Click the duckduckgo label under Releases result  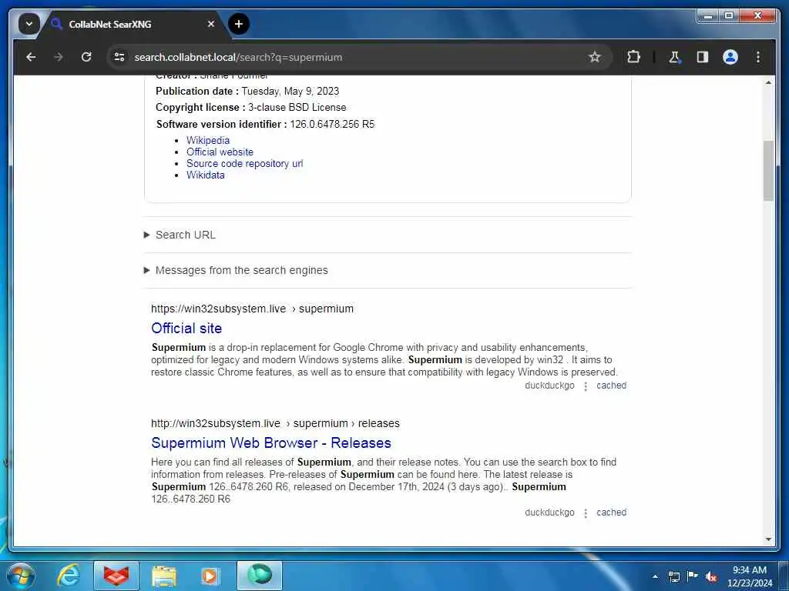pos(549,512)
